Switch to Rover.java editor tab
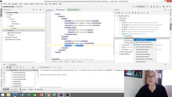 click(61, 10)
